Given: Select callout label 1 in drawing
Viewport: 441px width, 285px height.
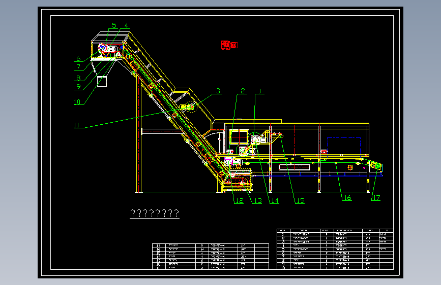Looking at the screenshot, I should click(260, 91).
